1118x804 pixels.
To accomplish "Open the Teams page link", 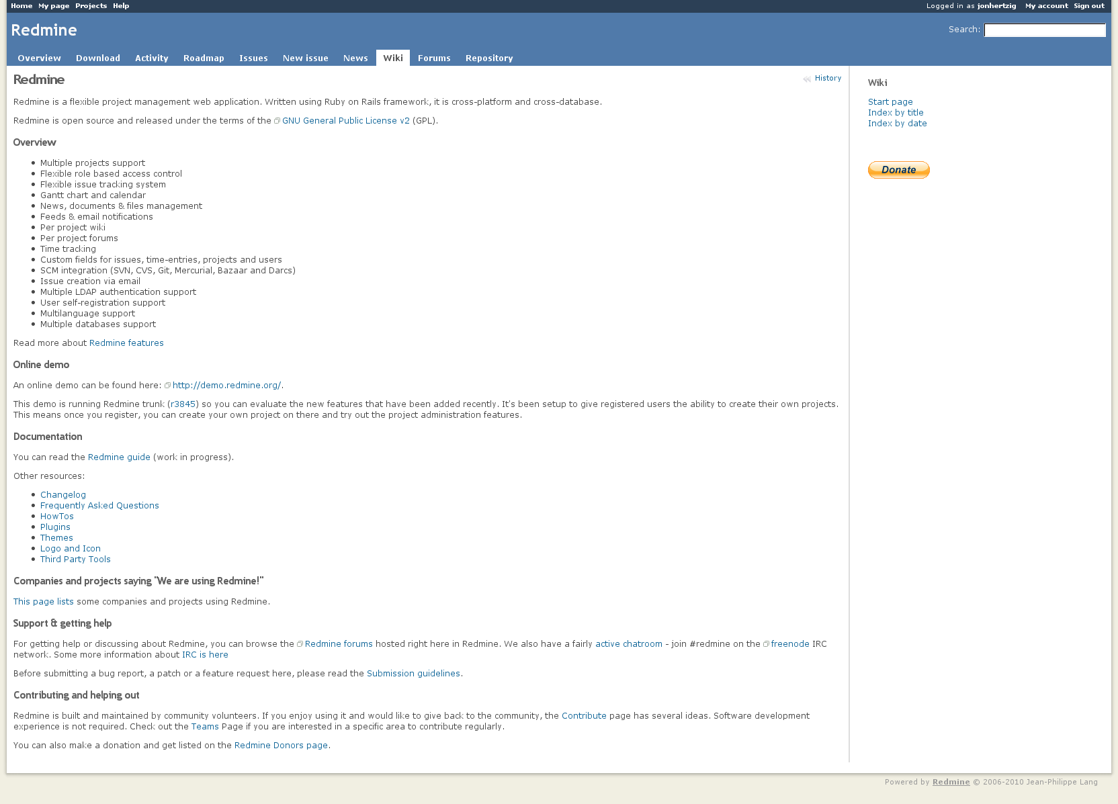I will pyautogui.click(x=205, y=727).
